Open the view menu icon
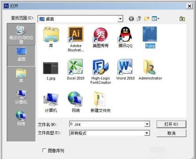Screen dimensions: 196x159 [x=155, y=19]
